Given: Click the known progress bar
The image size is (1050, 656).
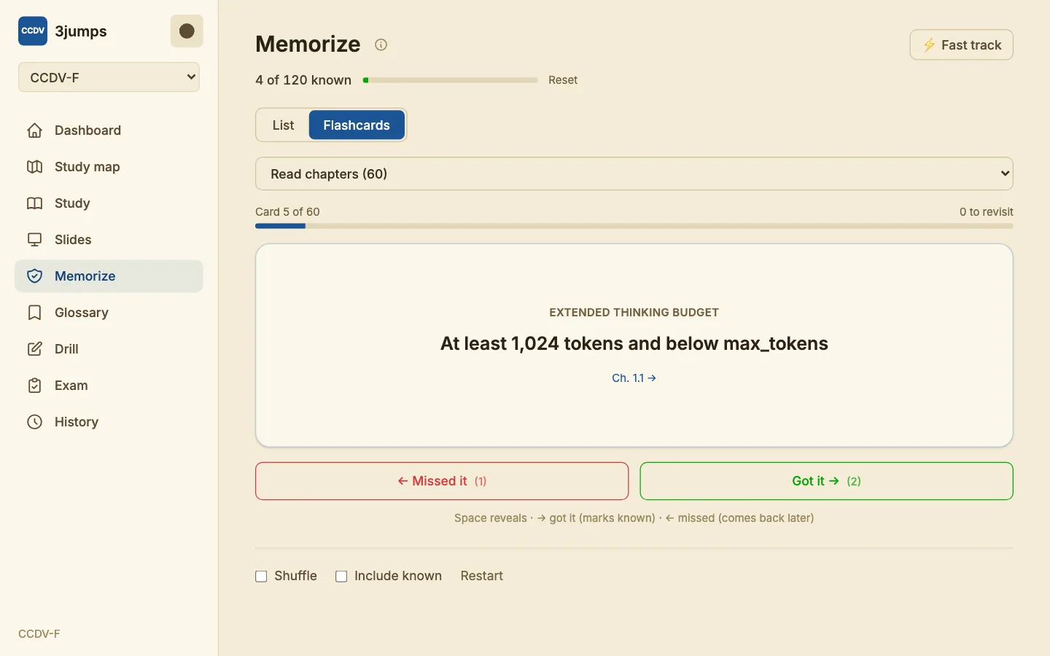Looking at the screenshot, I should (450, 80).
